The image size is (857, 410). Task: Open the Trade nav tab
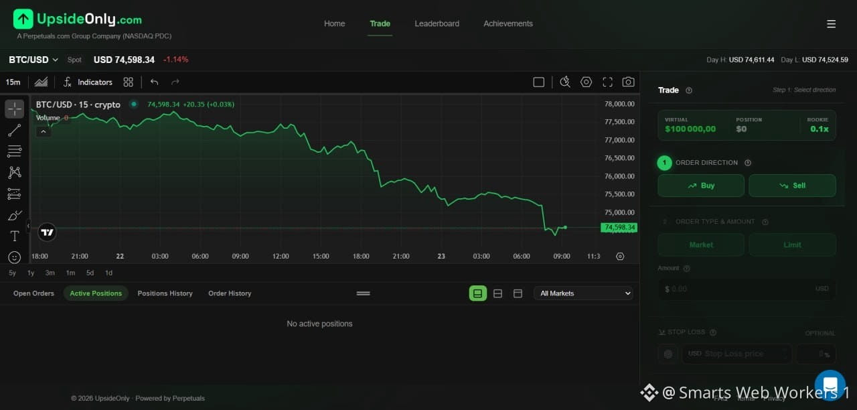[x=380, y=23]
